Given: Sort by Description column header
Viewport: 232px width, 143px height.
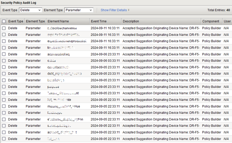Looking at the screenshot, I should (161, 21).
